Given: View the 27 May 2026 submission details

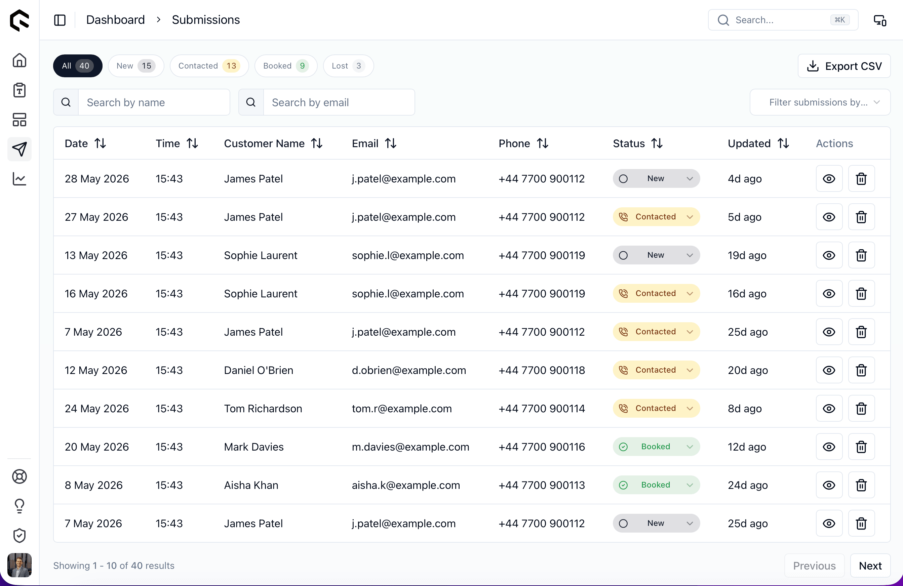Looking at the screenshot, I should [x=829, y=217].
